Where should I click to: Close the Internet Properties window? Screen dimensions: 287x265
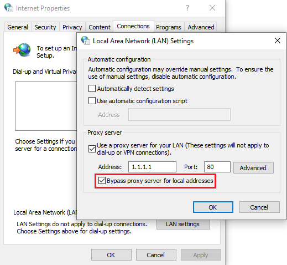click(212, 8)
